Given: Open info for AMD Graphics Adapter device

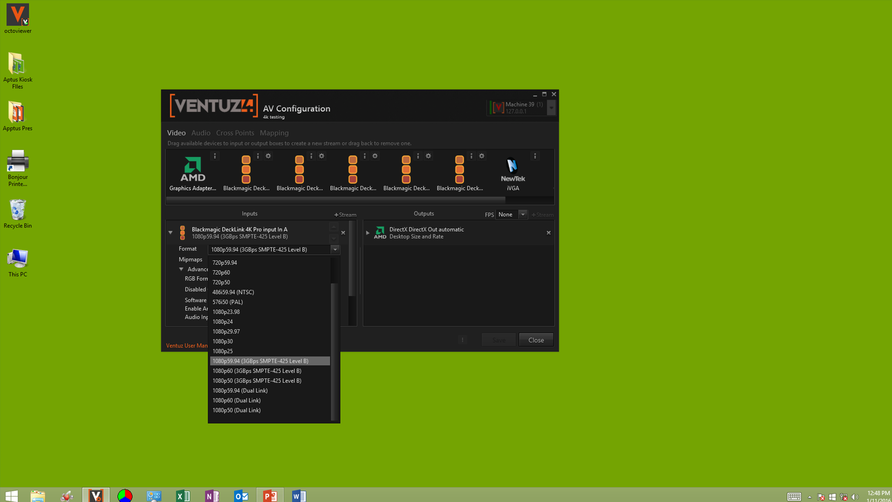Looking at the screenshot, I should pos(215,156).
